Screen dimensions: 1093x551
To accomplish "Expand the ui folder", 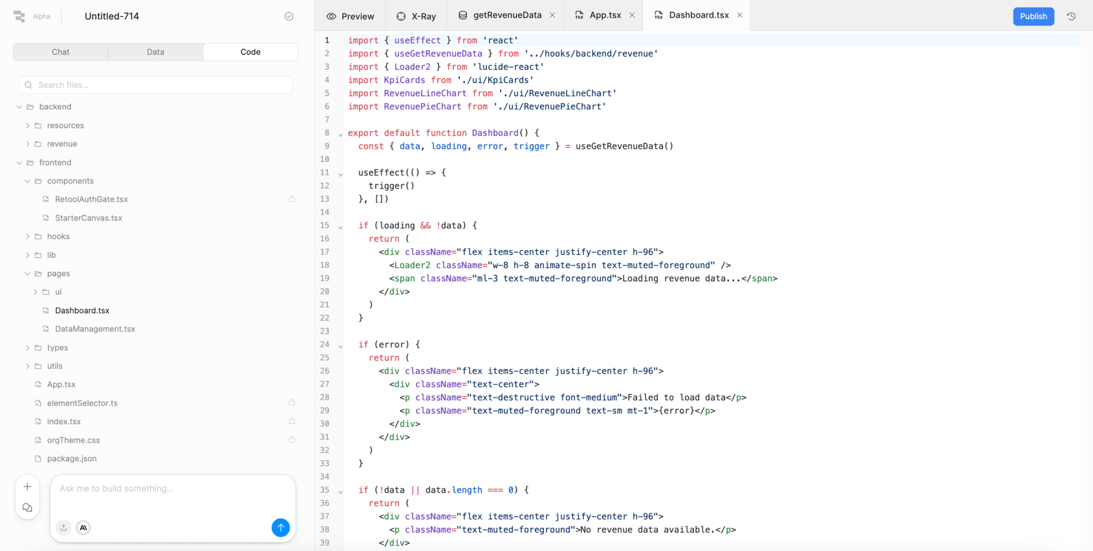I will (35, 292).
